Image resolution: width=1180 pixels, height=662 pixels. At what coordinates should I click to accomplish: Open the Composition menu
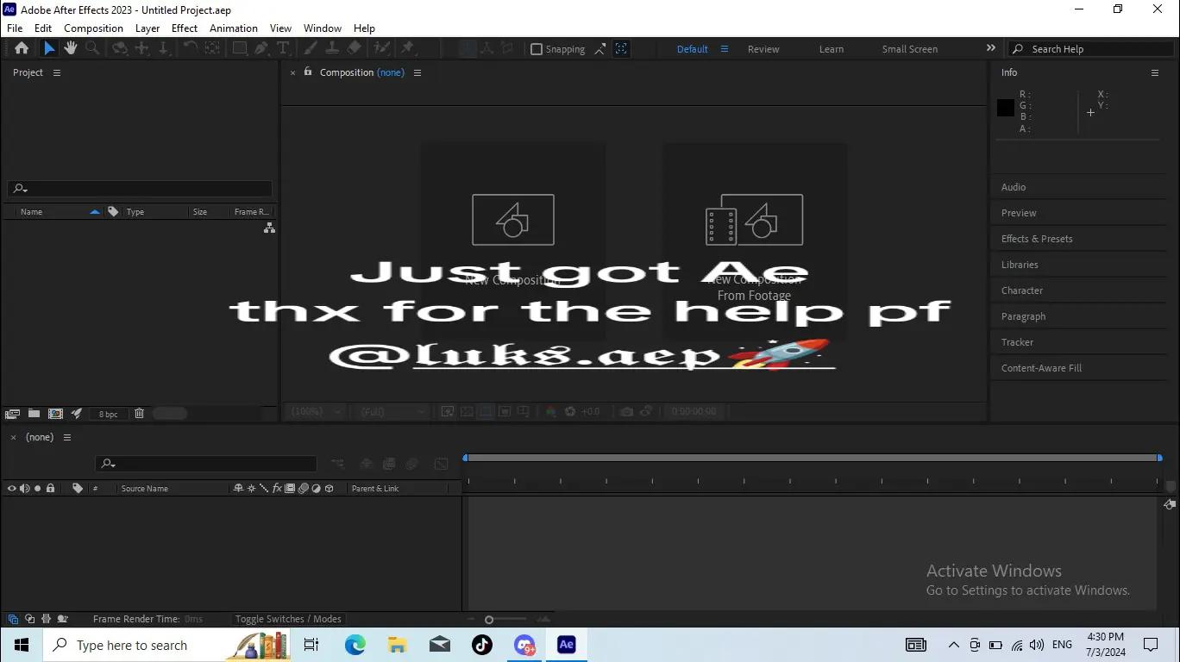click(x=93, y=28)
